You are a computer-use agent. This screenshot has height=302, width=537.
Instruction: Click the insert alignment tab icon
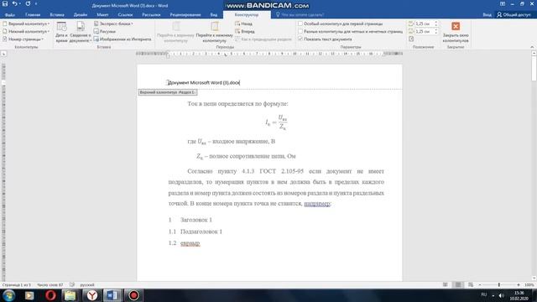pos(411,39)
